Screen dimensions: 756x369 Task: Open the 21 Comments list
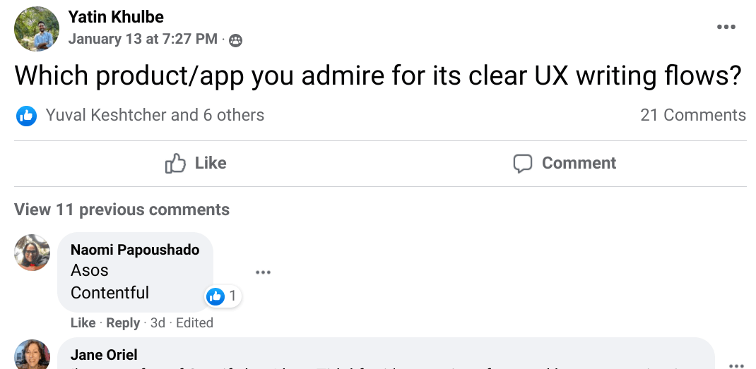[692, 115]
